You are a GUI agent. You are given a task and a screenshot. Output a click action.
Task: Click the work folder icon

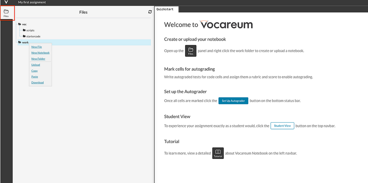click(x=20, y=42)
